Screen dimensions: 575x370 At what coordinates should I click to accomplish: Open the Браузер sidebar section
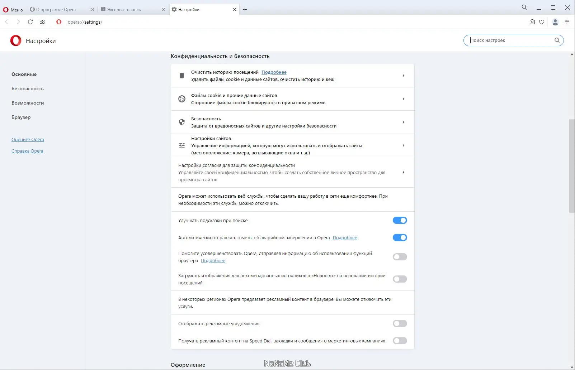point(21,117)
